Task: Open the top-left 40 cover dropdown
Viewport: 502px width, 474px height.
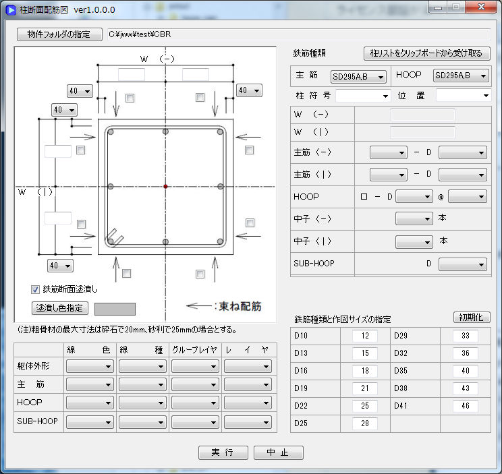Action: 81,90
